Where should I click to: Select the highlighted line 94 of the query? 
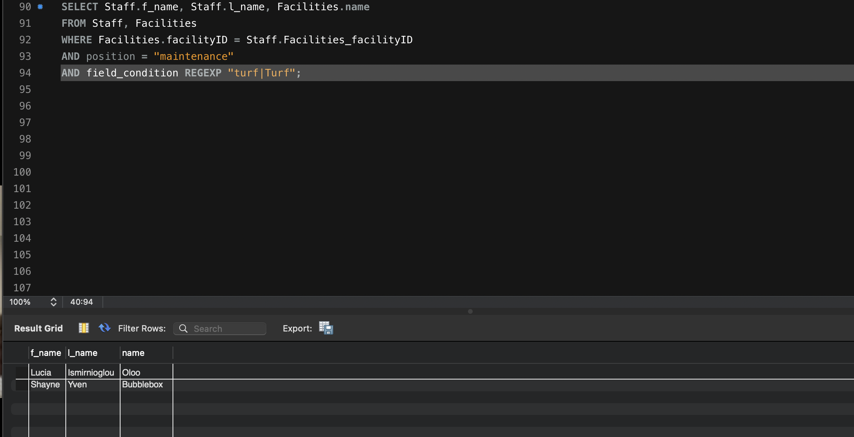click(181, 72)
